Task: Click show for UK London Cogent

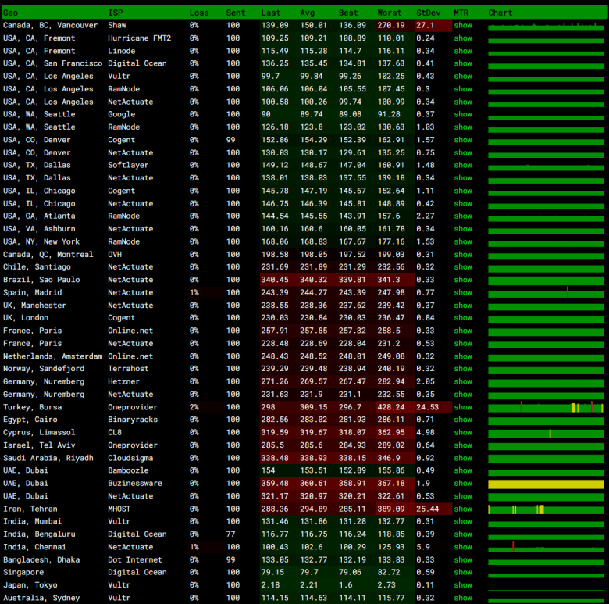Action: point(463,318)
